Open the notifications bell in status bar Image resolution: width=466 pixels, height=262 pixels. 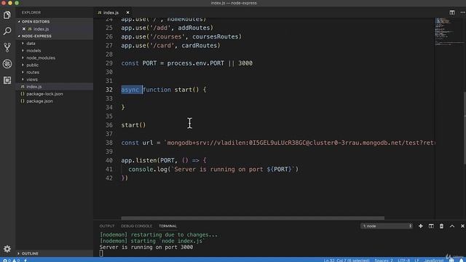coord(461,261)
